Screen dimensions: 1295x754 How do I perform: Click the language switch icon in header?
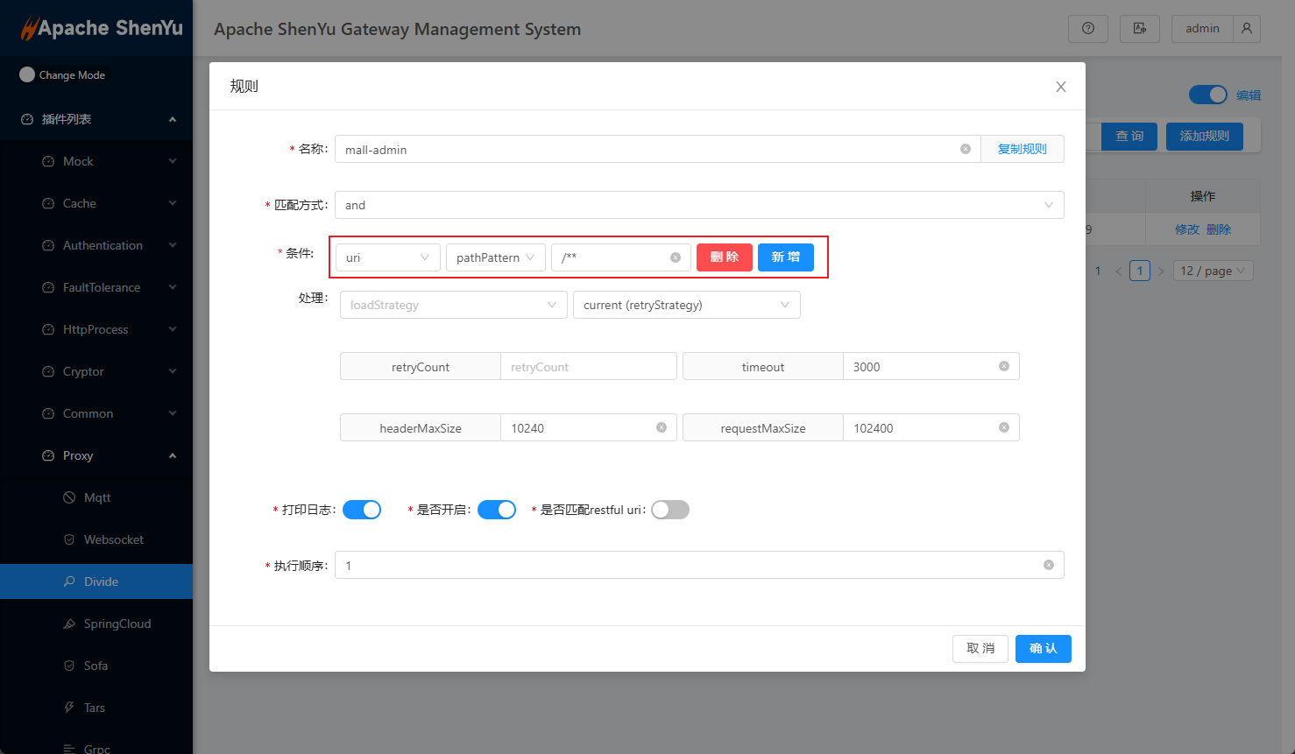coord(1139,29)
